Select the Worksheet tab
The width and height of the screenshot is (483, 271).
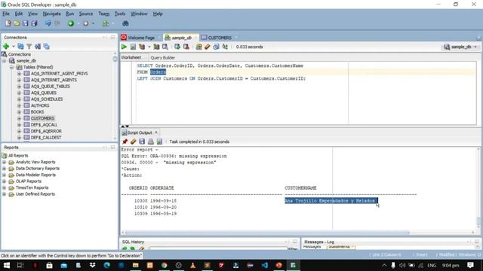tap(131, 57)
